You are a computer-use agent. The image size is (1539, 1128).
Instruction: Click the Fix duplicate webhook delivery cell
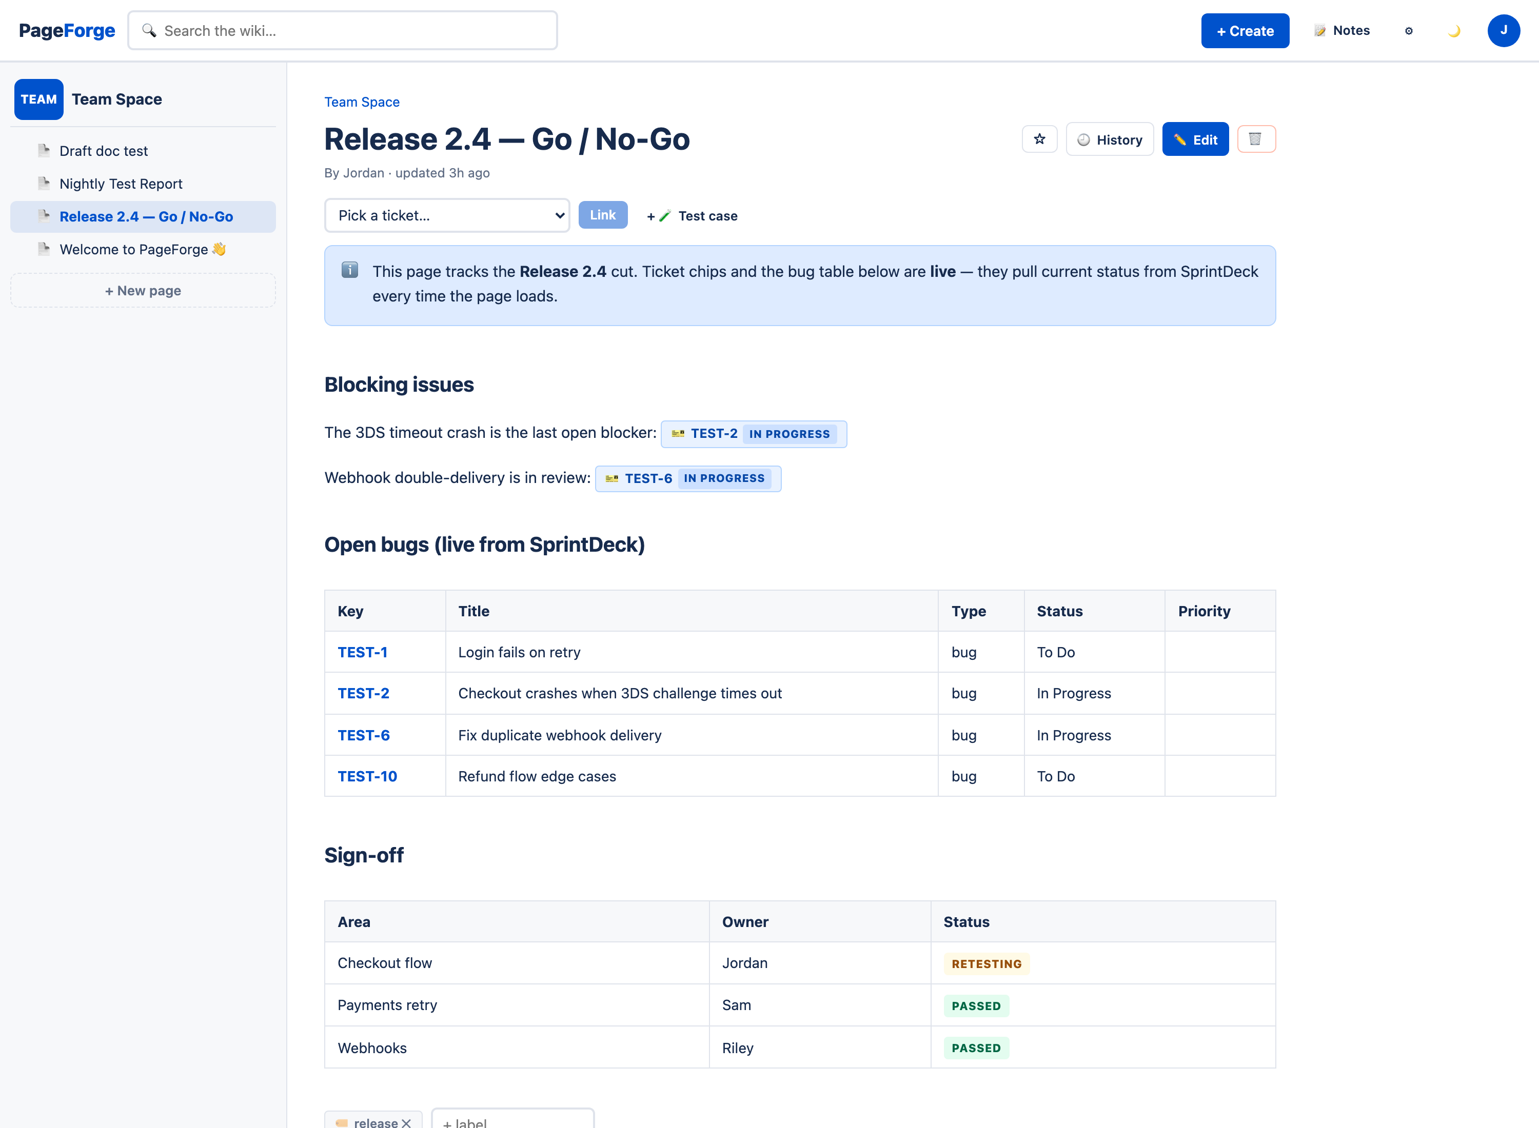point(692,735)
